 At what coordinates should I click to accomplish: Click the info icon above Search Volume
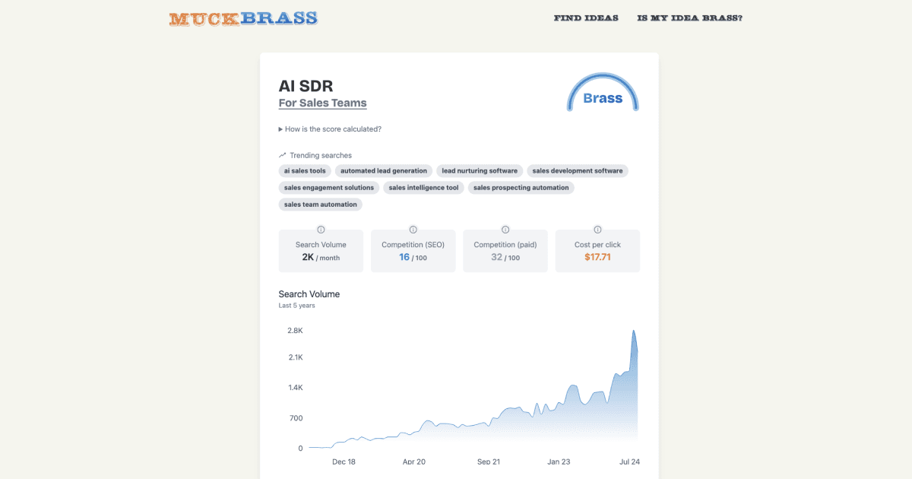(x=321, y=230)
